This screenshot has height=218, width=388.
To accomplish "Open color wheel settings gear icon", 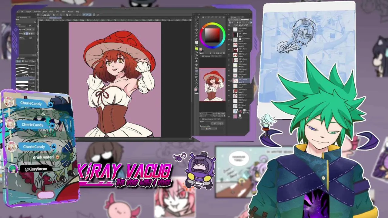I will (x=224, y=53).
